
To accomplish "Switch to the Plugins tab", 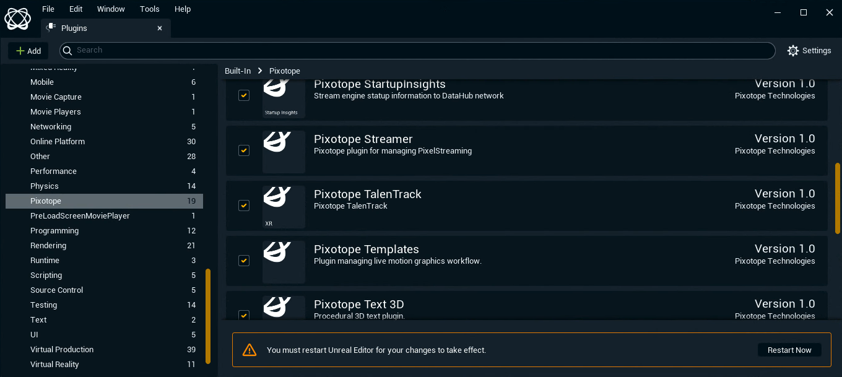I will tap(74, 28).
